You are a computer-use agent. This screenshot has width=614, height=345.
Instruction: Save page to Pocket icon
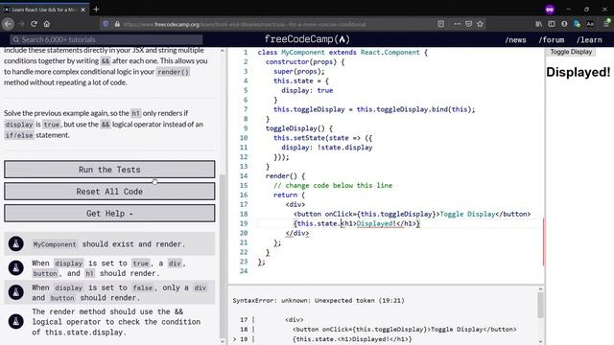[x=469, y=24]
